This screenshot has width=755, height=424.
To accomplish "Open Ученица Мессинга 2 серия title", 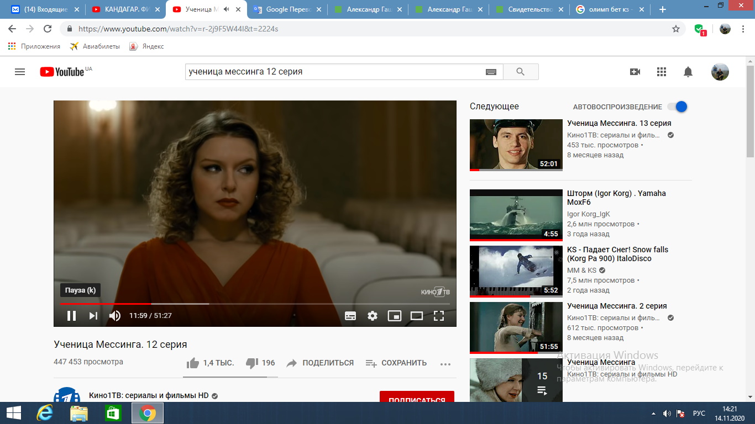I will tap(617, 306).
